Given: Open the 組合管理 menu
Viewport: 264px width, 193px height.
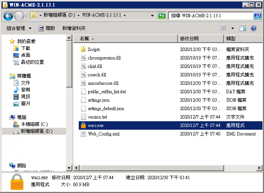Looking at the screenshot, I should [19, 28].
